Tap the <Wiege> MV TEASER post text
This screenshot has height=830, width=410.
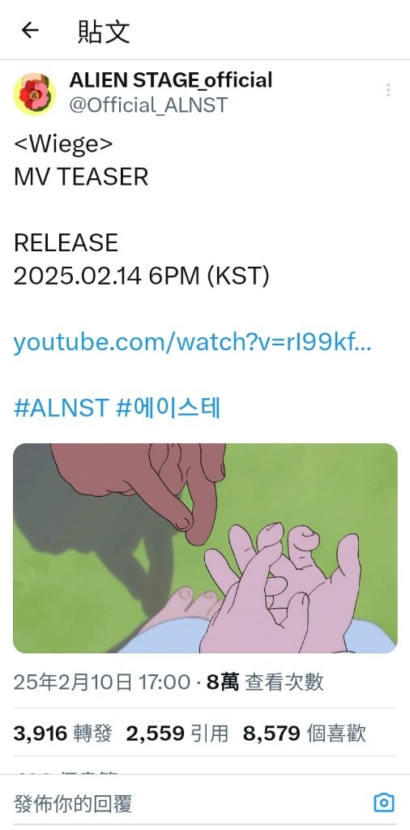pos(81,160)
